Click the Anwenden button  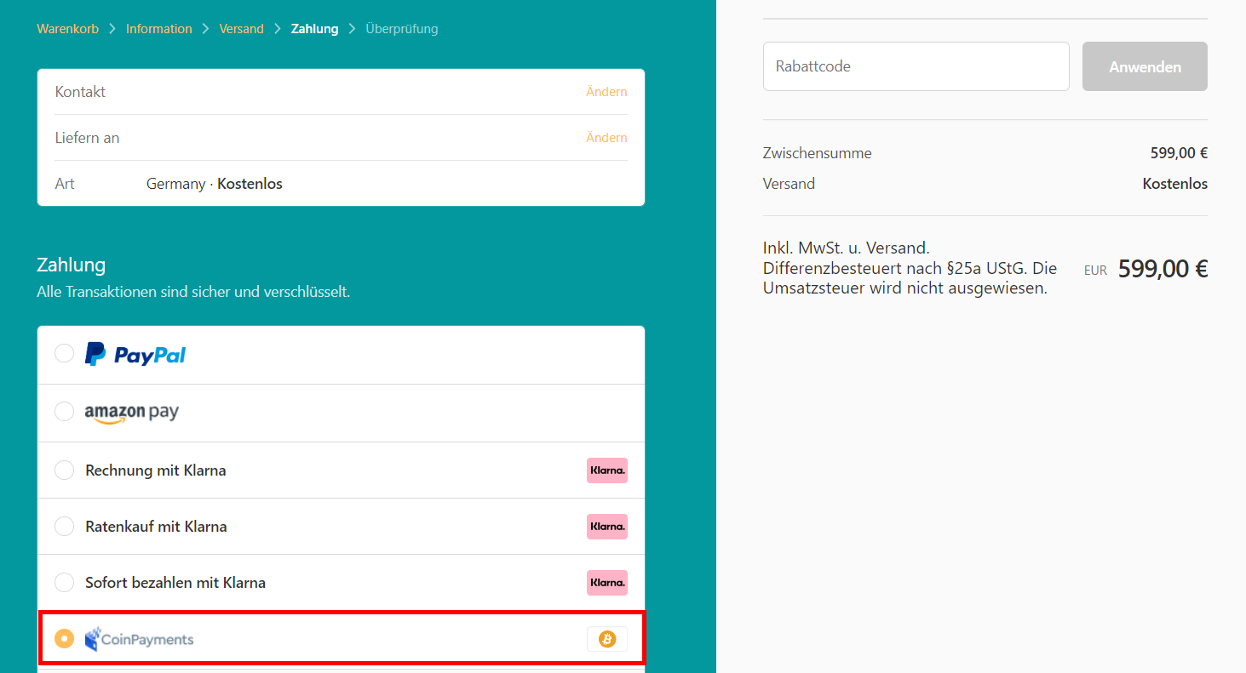tap(1145, 66)
